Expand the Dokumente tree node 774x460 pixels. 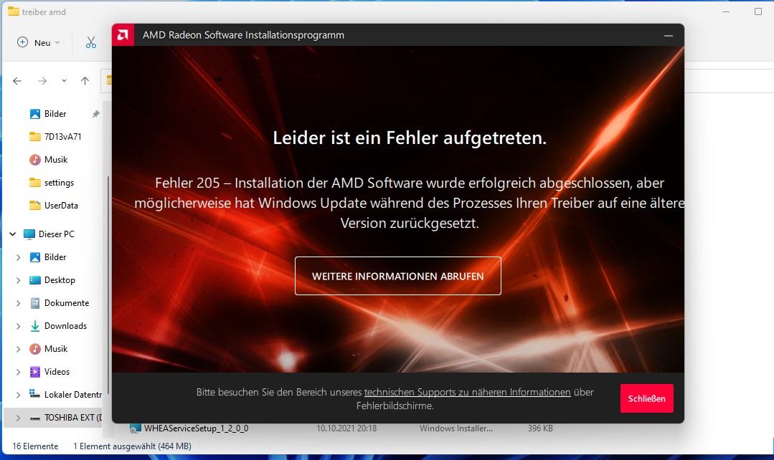(18, 303)
